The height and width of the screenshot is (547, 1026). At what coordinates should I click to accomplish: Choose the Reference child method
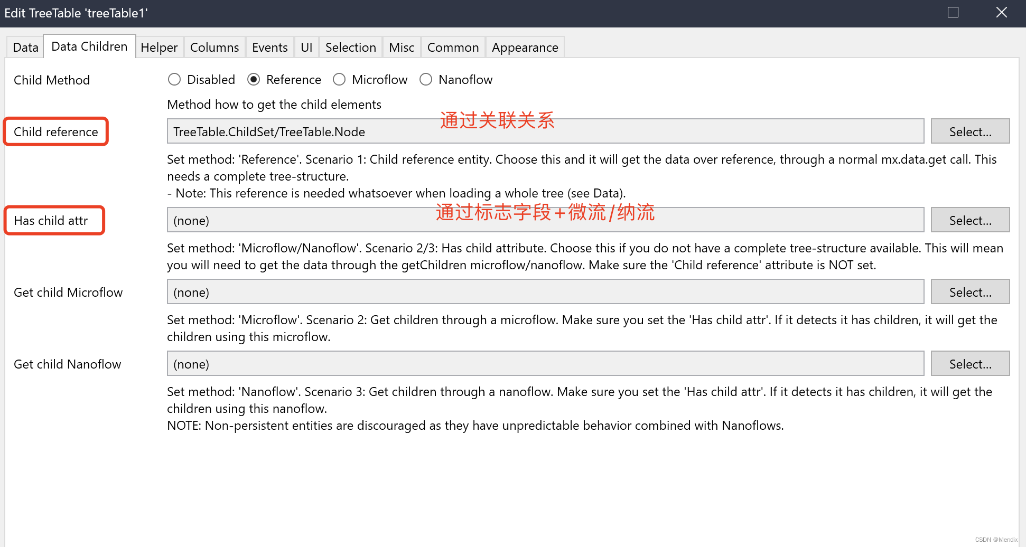284,80
